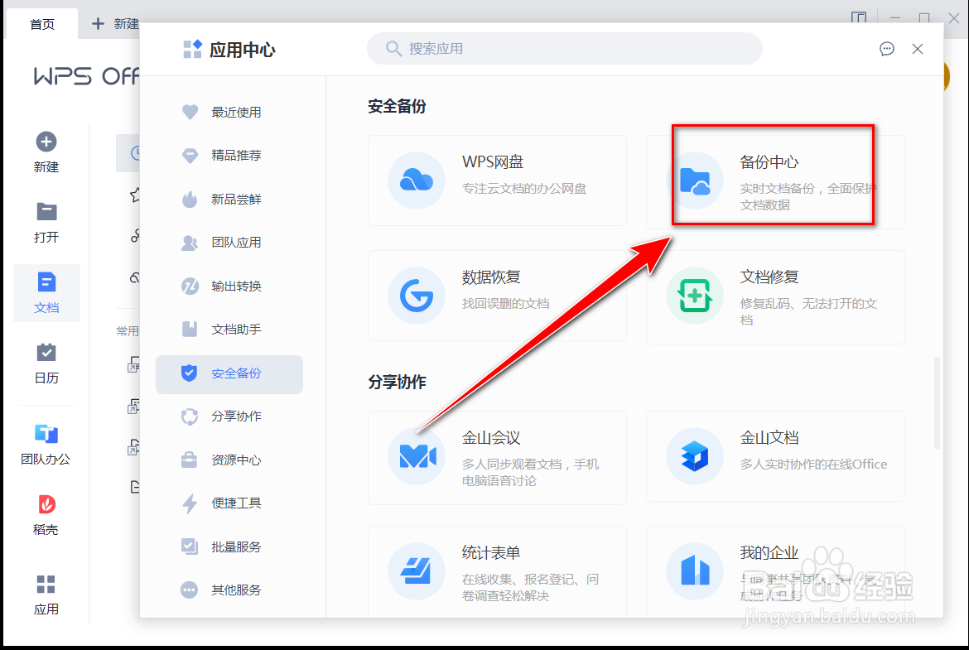The height and width of the screenshot is (650, 969).
Task: Launch the 文档修复 document repair app
Action: click(x=775, y=297)
